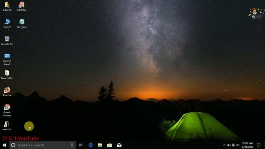Click the Show desktop sliver at the taskbar's end

tap(264, 145)
